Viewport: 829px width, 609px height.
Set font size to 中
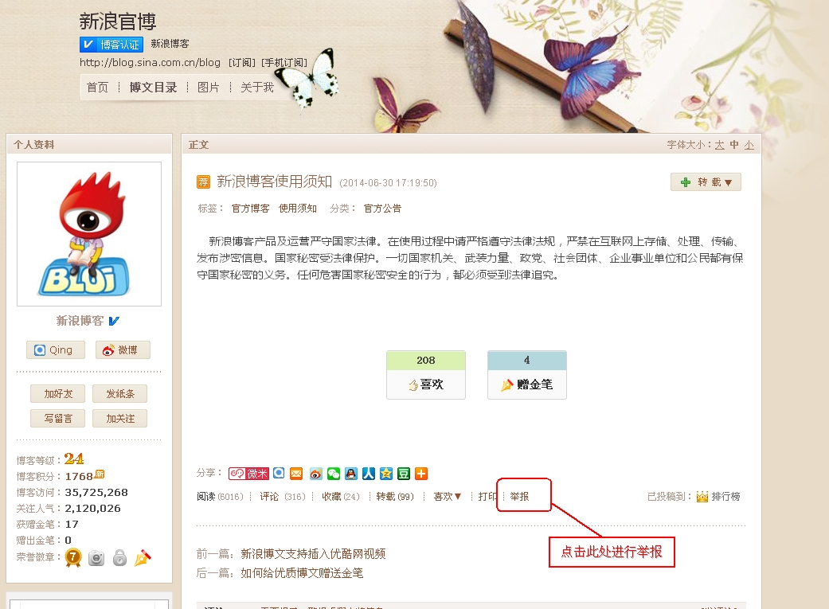click(734, 145)
